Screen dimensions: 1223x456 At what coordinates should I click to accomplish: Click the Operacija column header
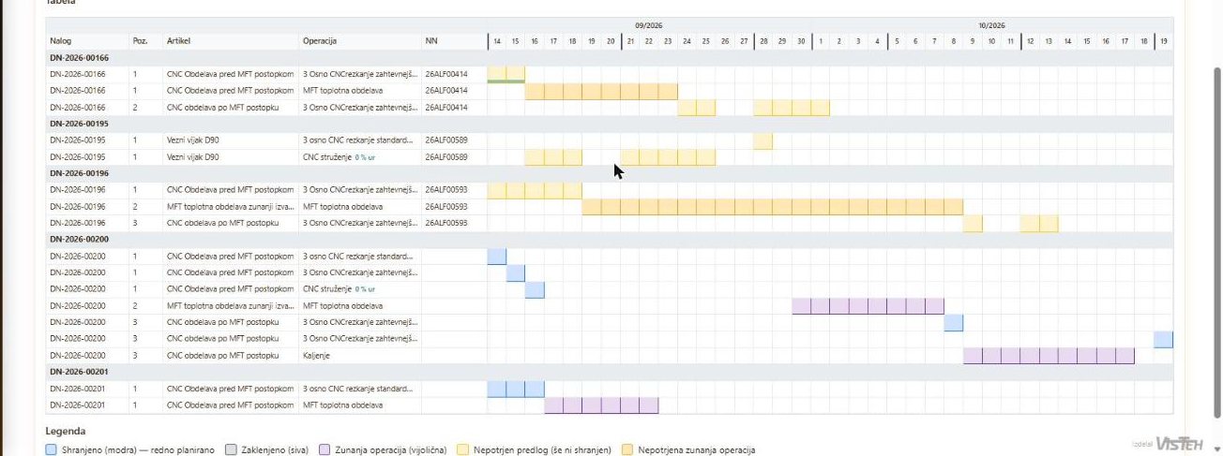click(320, 41)
